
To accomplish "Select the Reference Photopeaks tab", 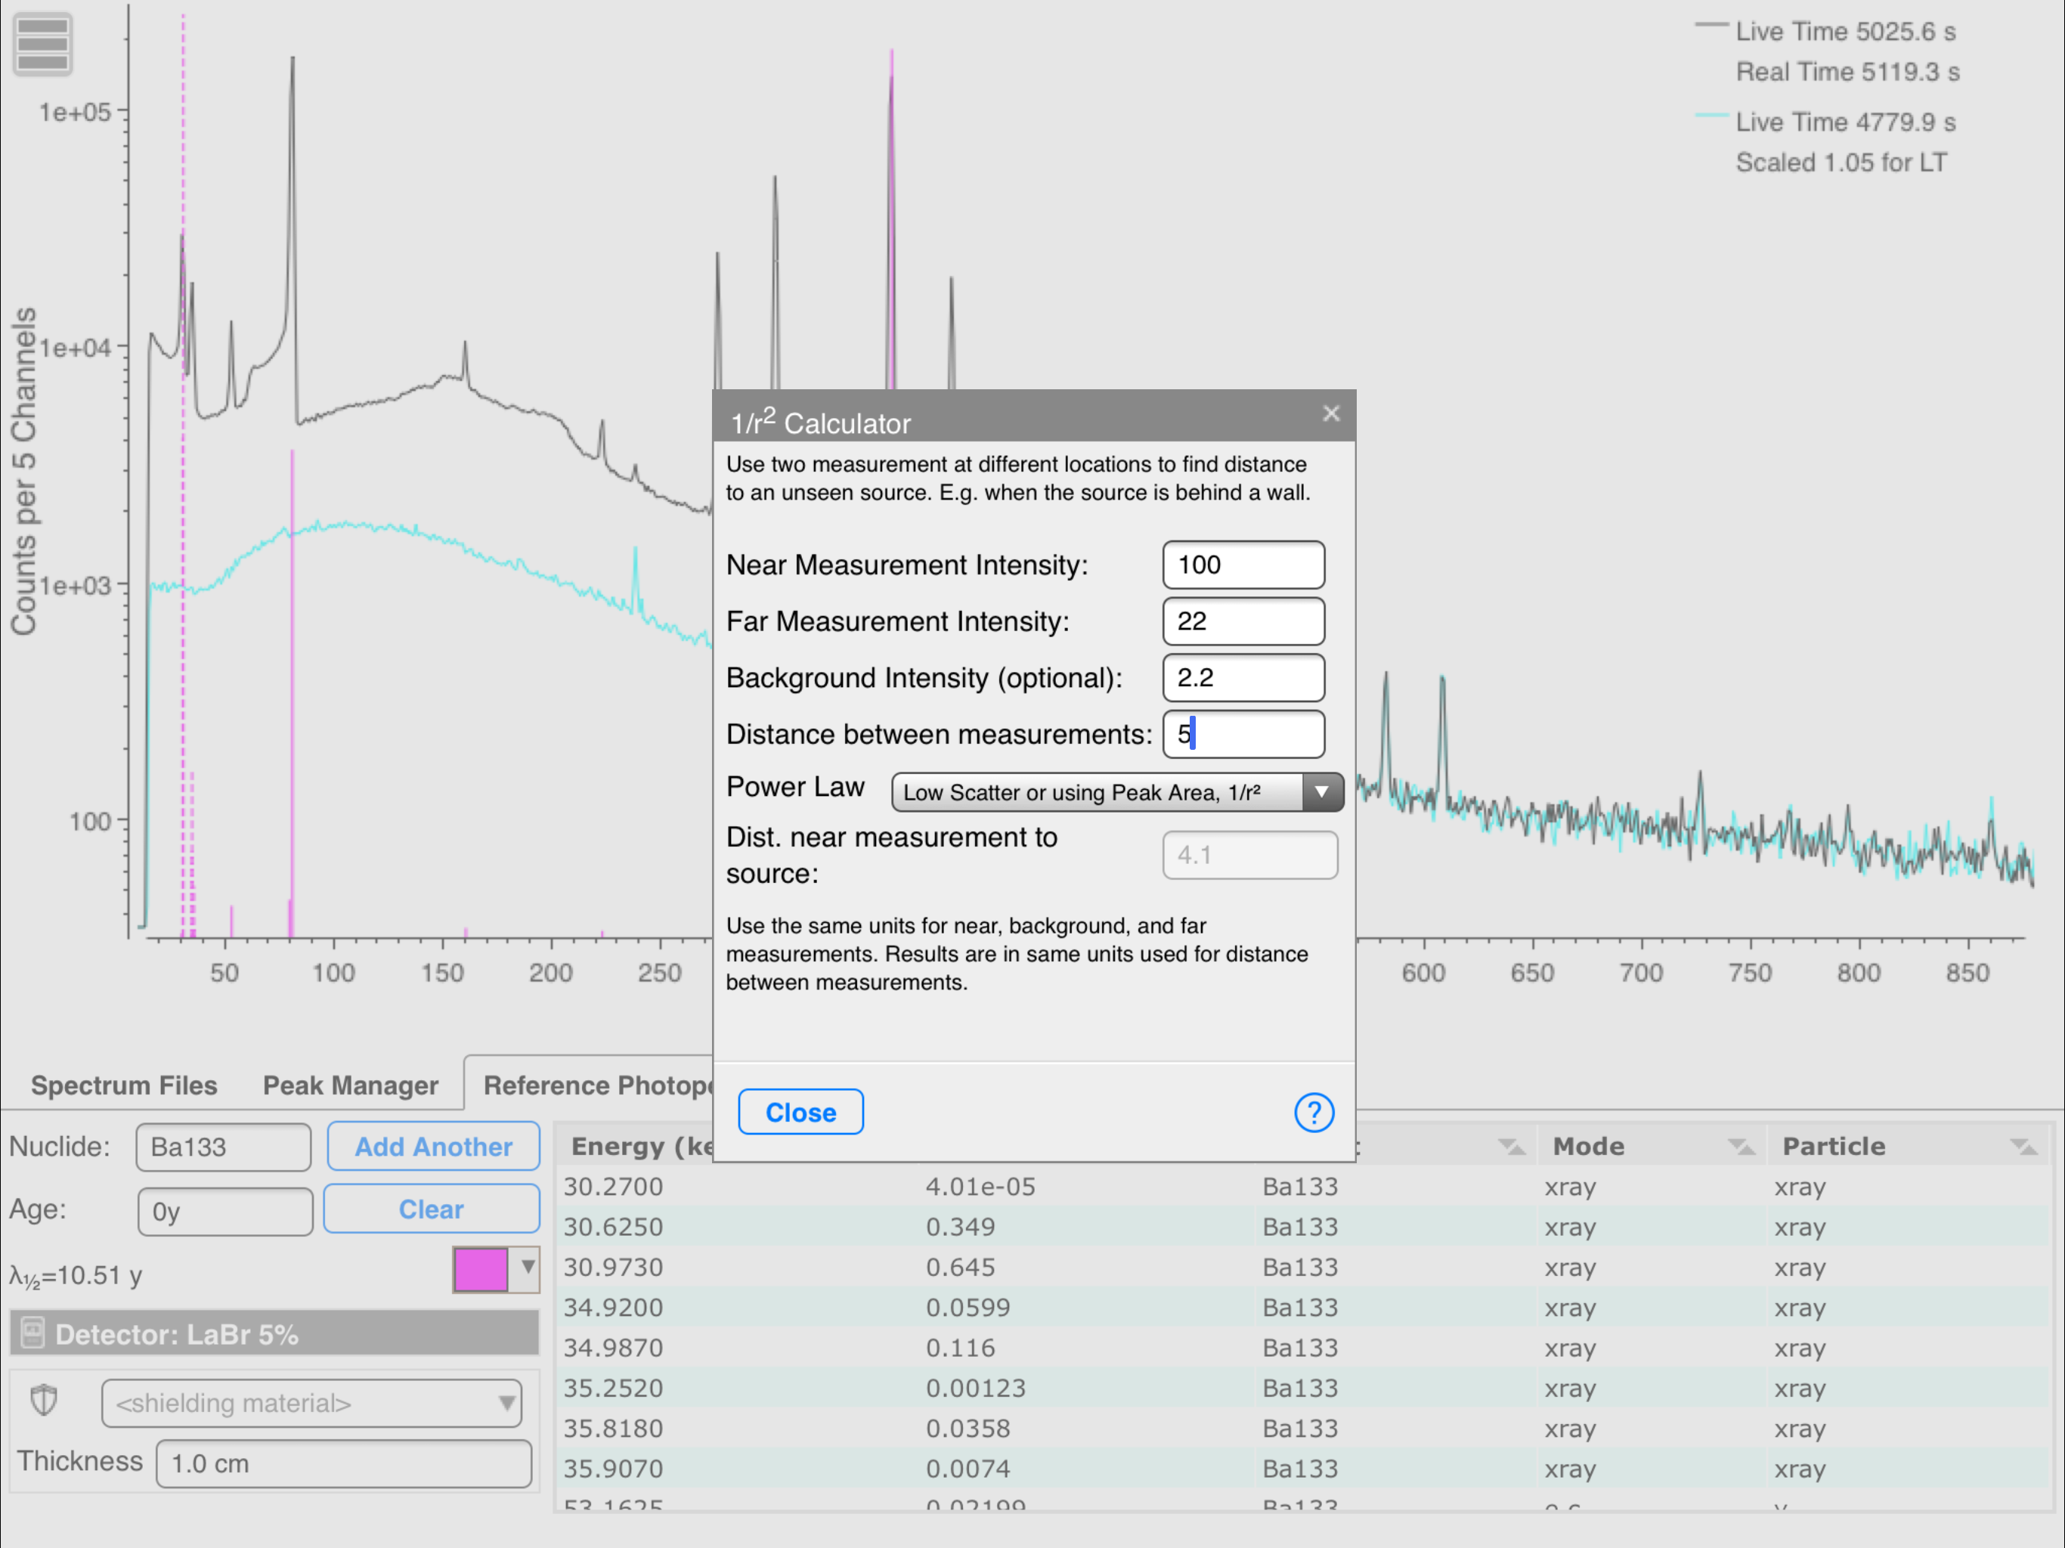I will click(597, 1085).
